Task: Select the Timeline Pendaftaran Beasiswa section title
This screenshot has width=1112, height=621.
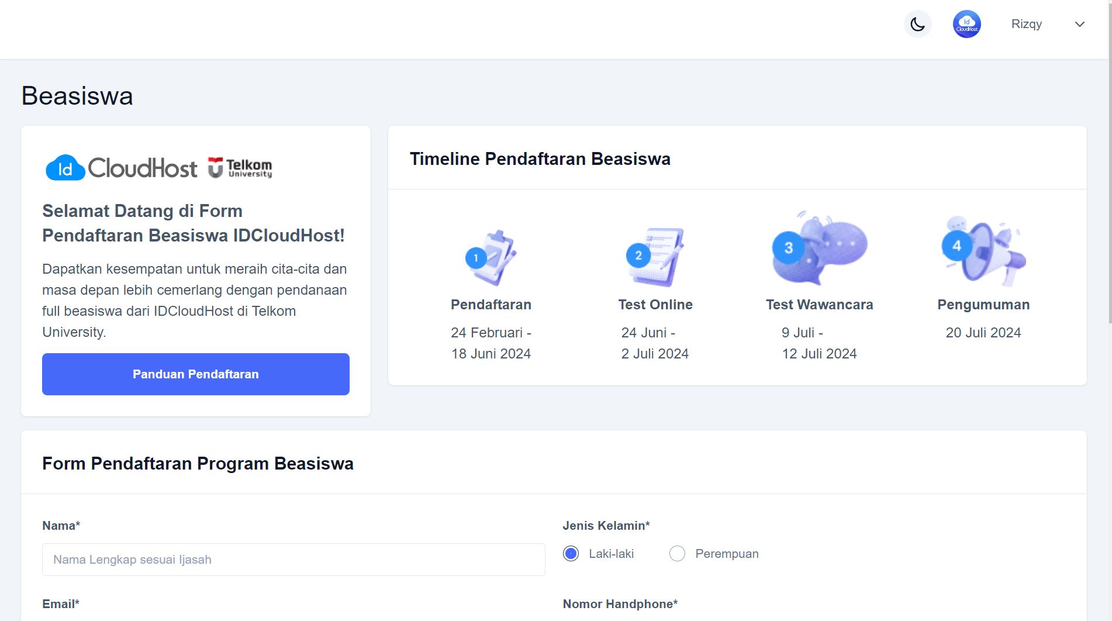Action: point(540,158)
